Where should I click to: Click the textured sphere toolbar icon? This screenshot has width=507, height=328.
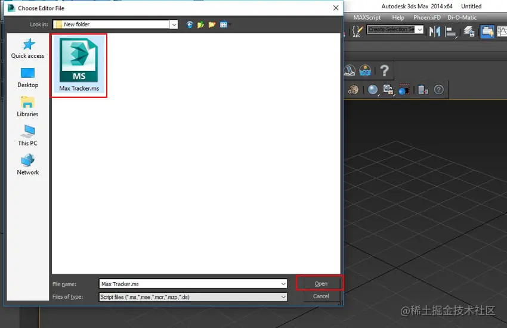pos(353,89)
